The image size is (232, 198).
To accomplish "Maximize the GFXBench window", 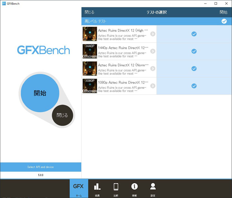I will pyautogui.click(x=216, y=4).
